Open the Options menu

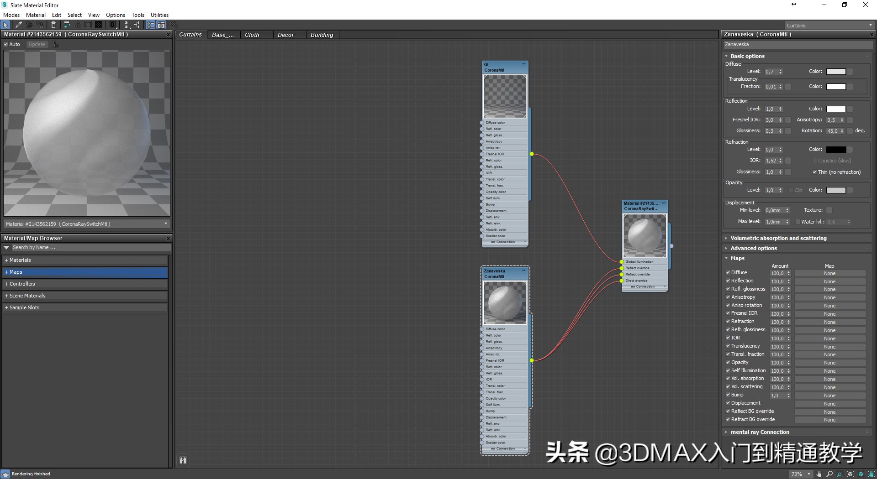point(115,15)
